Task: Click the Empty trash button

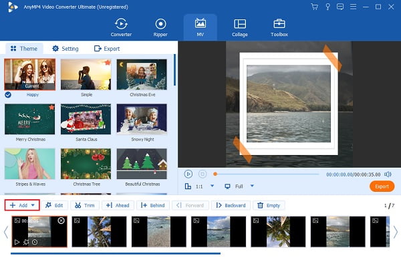Action: point(269,205)
